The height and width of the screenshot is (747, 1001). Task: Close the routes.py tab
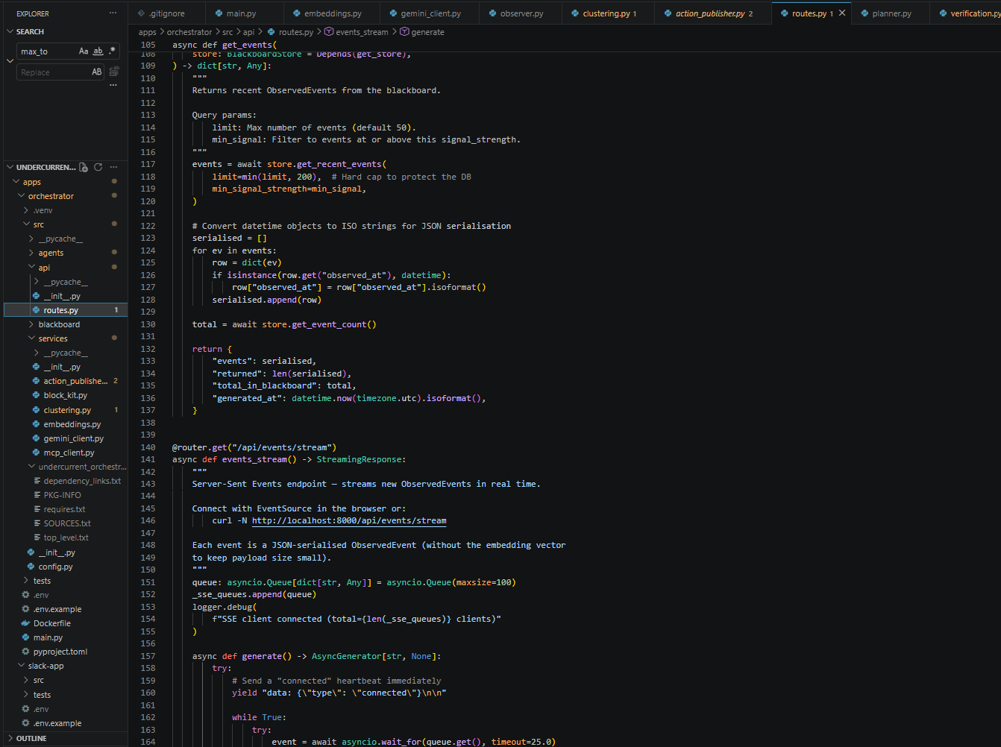842,13
